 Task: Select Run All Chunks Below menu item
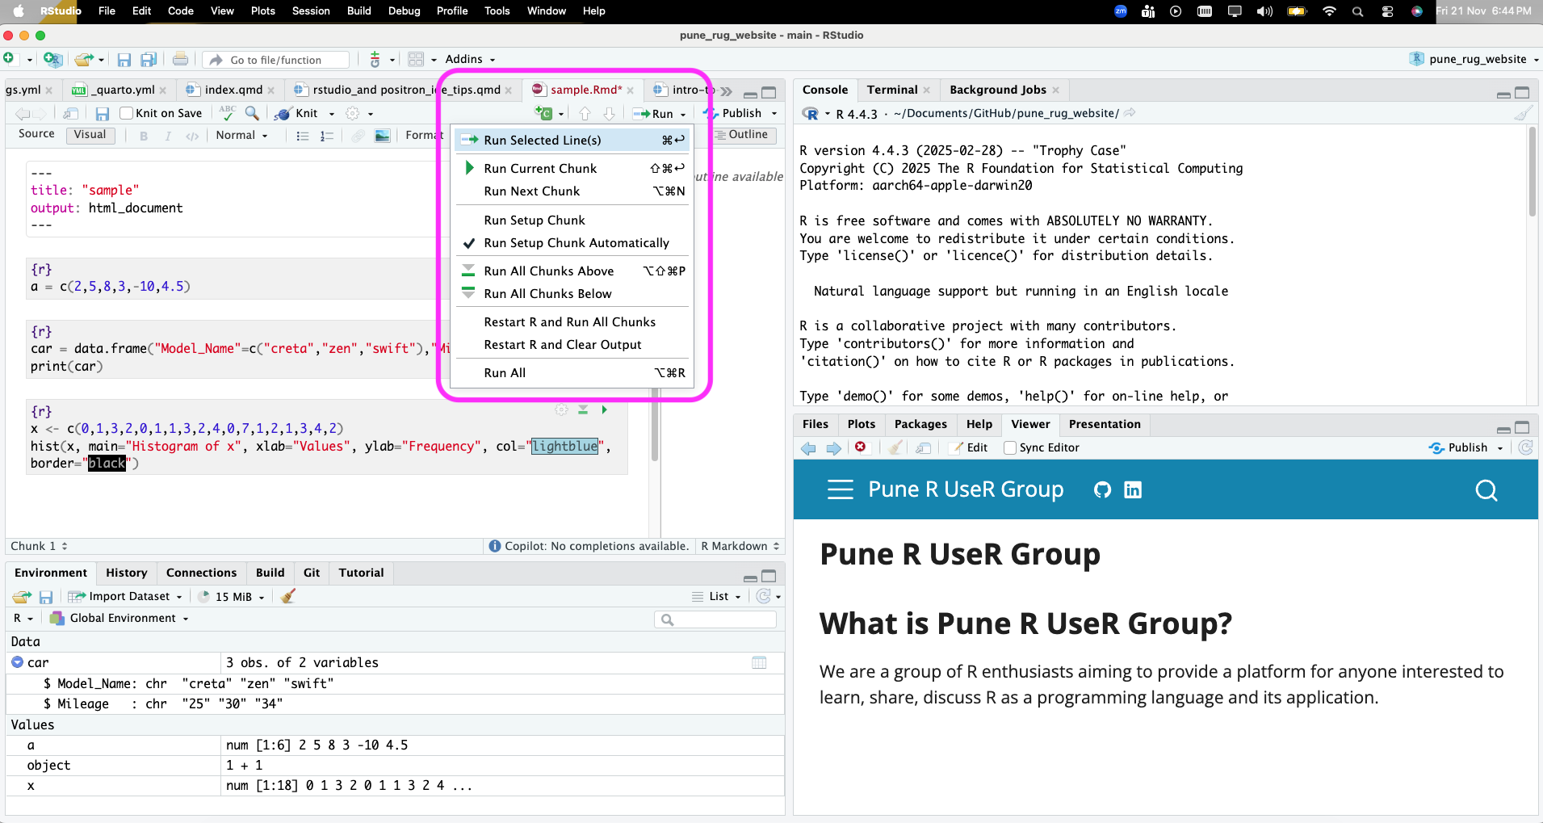(x=547, y=294)
